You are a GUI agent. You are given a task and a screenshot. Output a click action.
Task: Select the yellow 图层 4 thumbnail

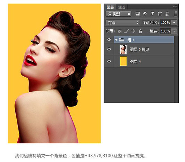click(x=123, y=61)
